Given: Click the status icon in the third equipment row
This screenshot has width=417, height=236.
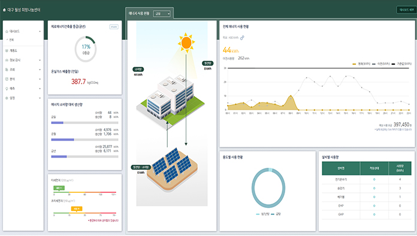Looking at the screenshot, I should point(374,197).
